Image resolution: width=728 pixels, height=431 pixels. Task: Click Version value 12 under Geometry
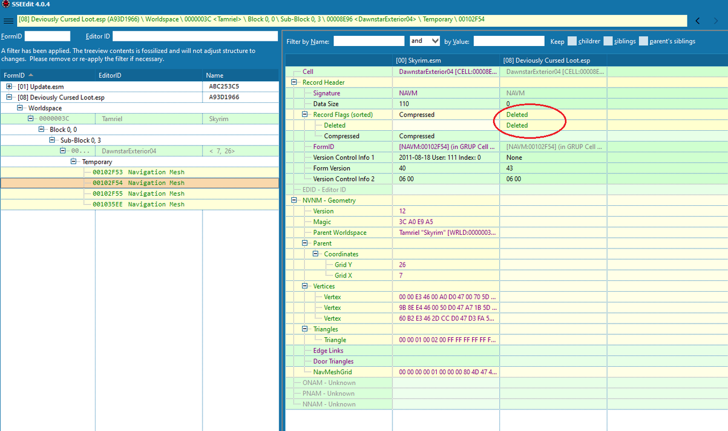[x=403, y=212]
